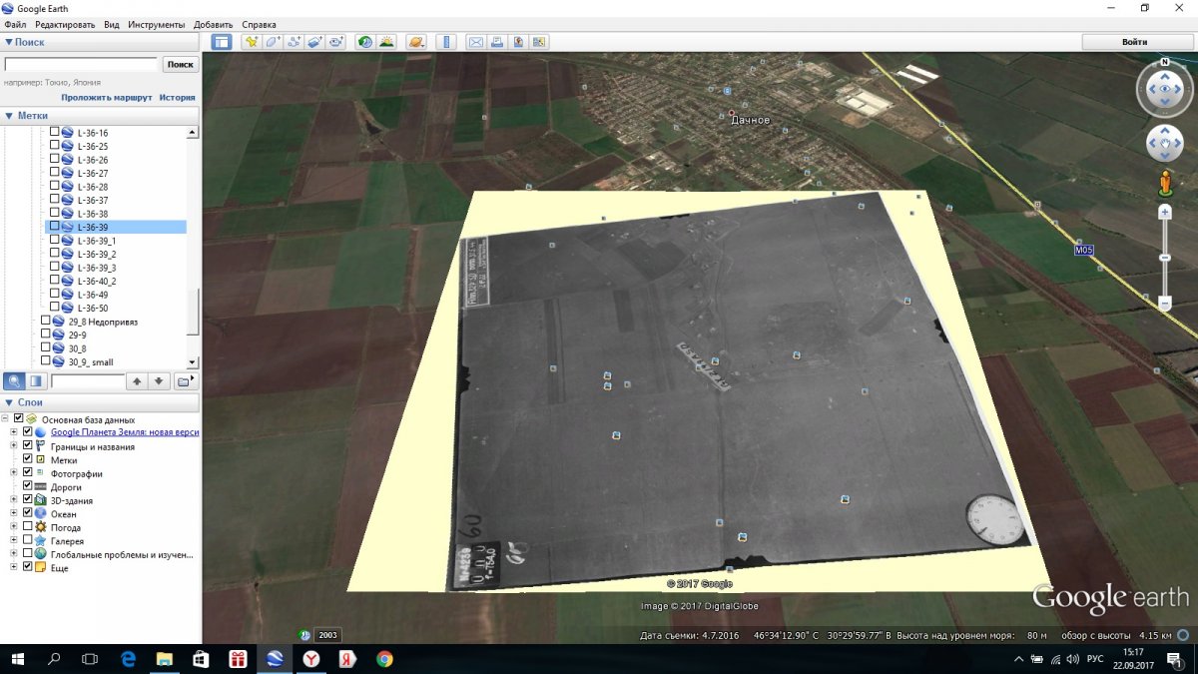Click the zoom slider handle
Image resolution: width=1198 pixels, height=674 pixels.
click(x=1165, y=259)
